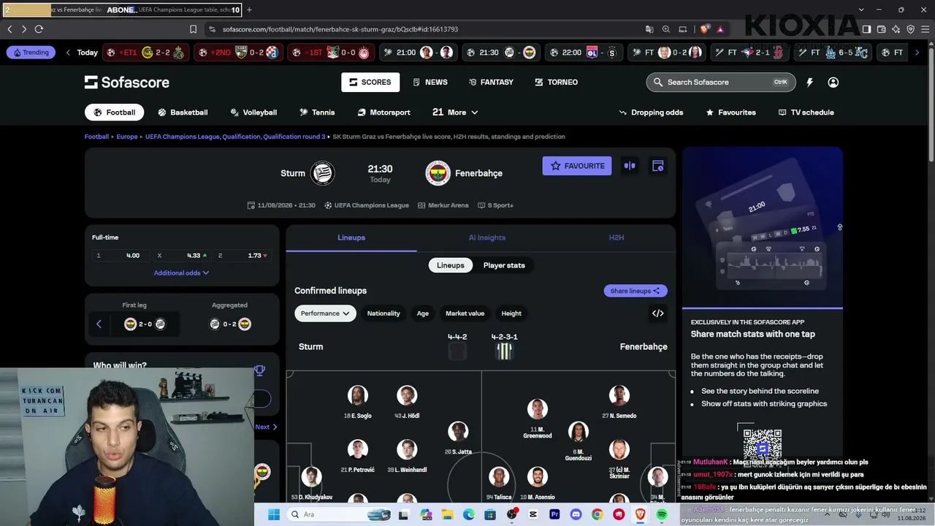
Task: Open the SCORES menu item
Action: [370, 83]
